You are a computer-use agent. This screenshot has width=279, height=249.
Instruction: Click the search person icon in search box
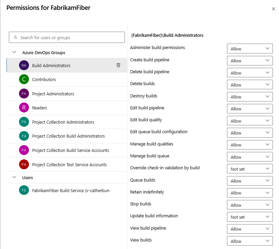coord(14,37)
